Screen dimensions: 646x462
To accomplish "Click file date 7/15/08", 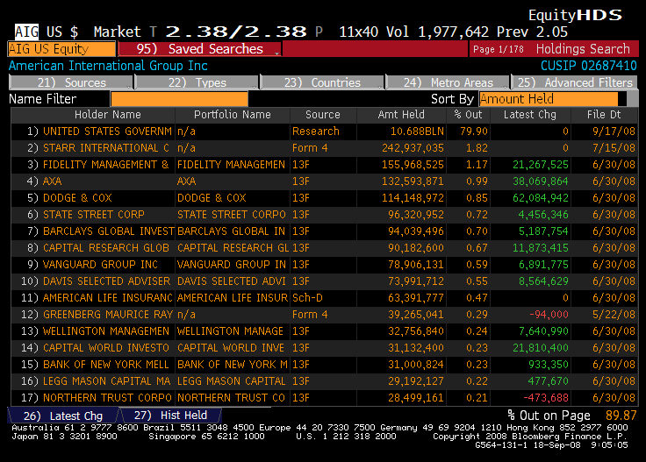I will coord(614,148).
